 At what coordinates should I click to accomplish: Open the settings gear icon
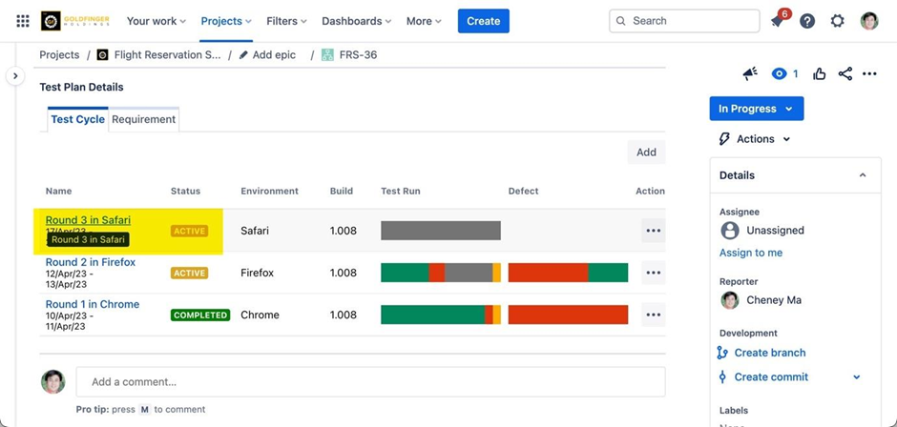point(837,21)
